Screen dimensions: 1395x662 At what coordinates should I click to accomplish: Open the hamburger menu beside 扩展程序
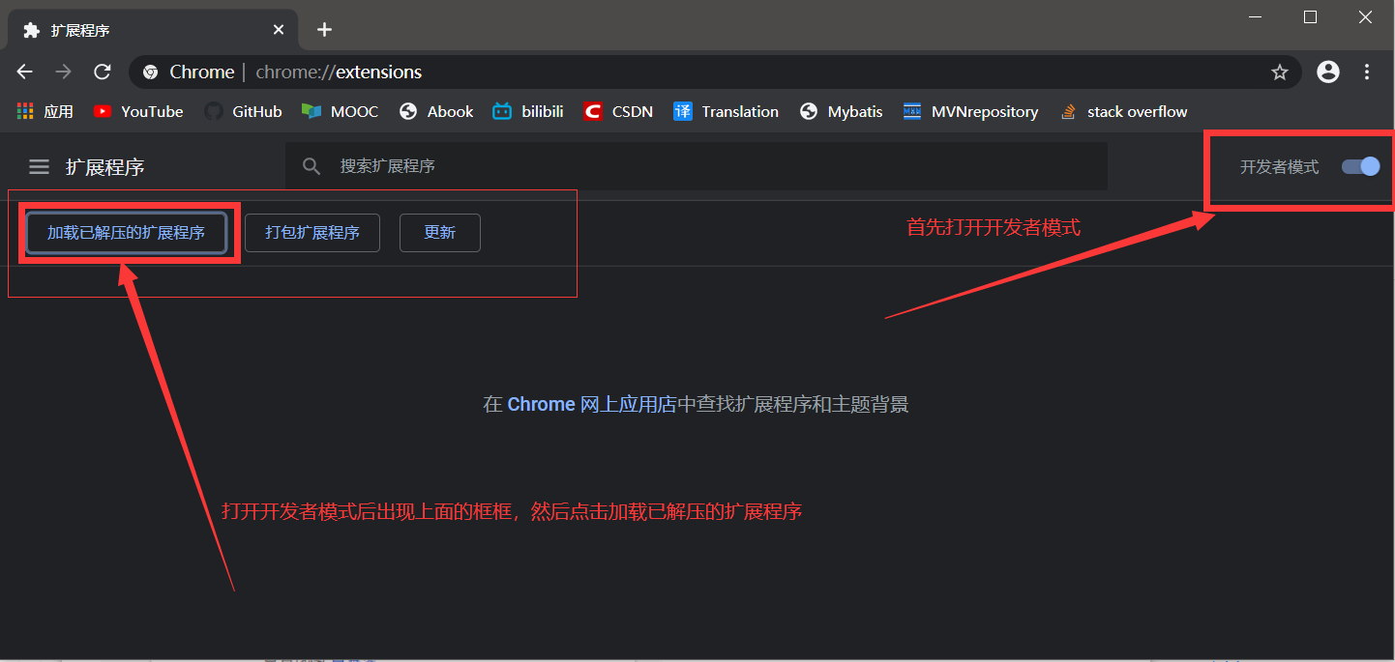(39, 167)
